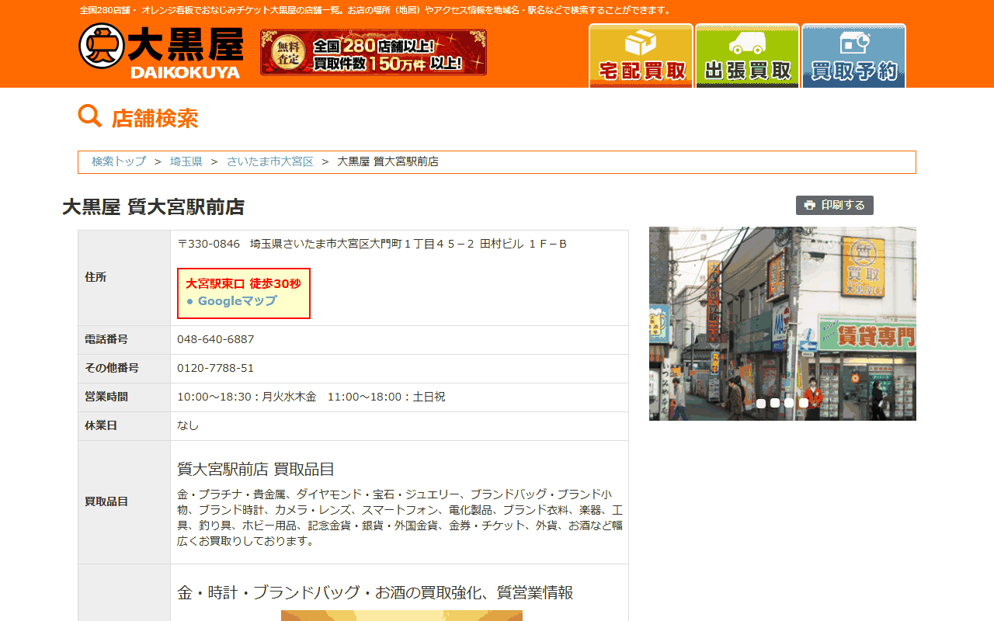Viewport: 994px width, 621px height.
Task: Open the 出張買取 on-site purchase button
Action: point(747,56)
